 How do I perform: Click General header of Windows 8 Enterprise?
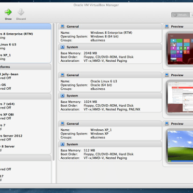coord(110,27)
